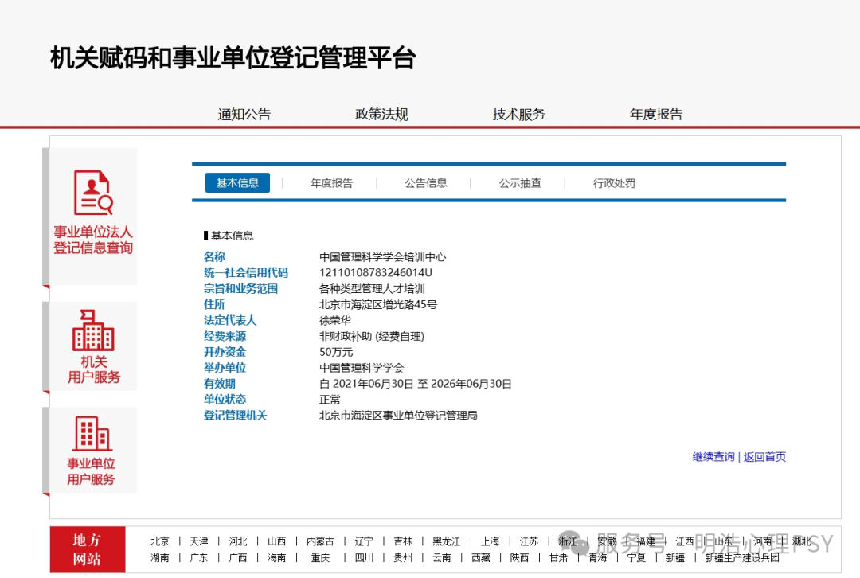The image size is (860, 578).
Task: Click the 事业单位用户服务 office building icon
Action: click(92, 433)
